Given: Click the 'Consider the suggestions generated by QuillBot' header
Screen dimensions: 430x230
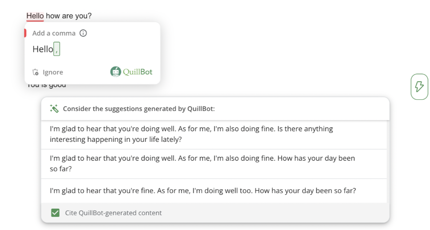Looking at the screenshot, I should (139, 108).
